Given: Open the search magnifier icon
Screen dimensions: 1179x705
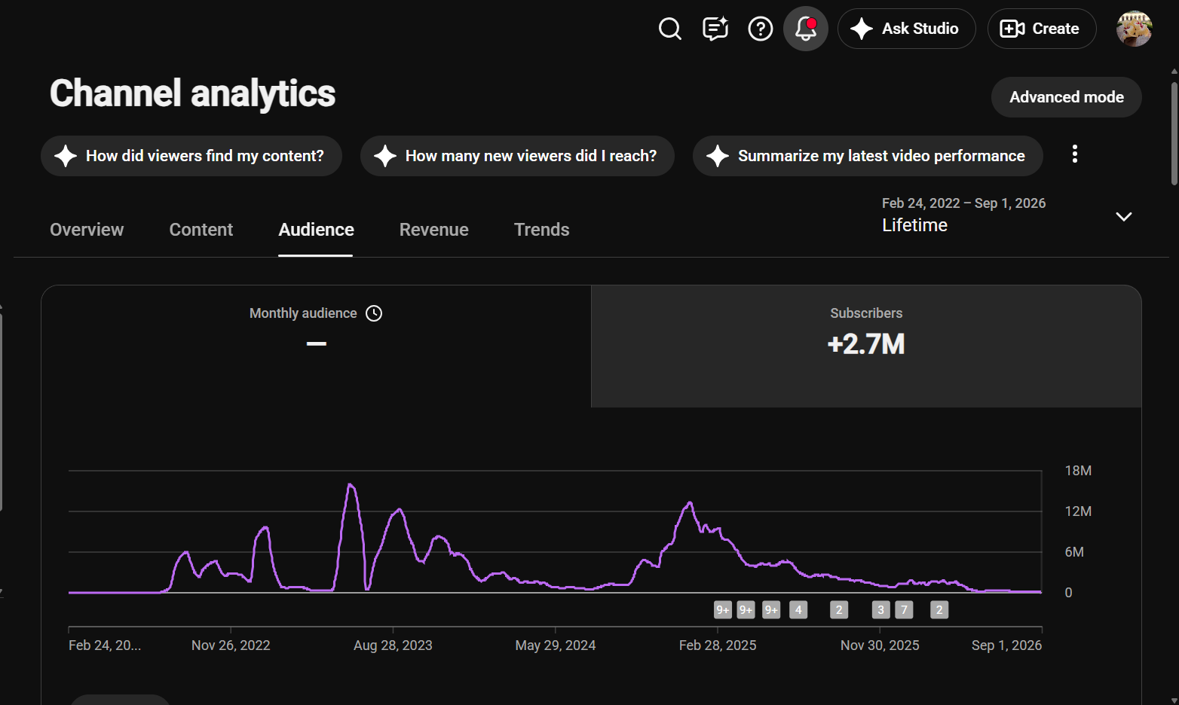Looking at the screenshot, I should click(669, 29).
